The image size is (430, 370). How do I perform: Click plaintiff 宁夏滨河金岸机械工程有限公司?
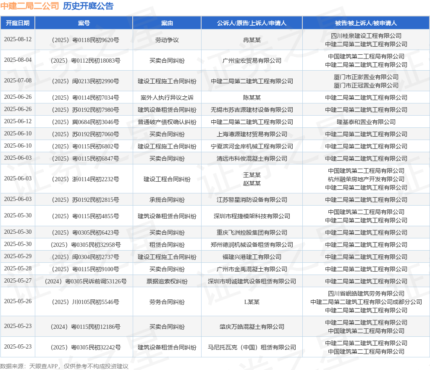[252, 146]
